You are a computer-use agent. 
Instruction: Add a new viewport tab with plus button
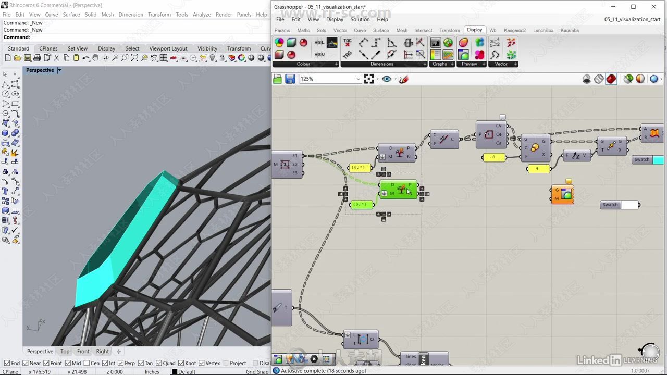click(x=118, y=352)
